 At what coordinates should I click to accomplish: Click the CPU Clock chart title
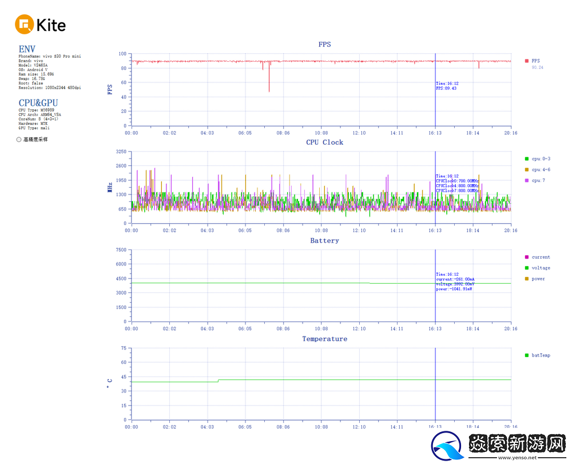[x=324, y=142]
